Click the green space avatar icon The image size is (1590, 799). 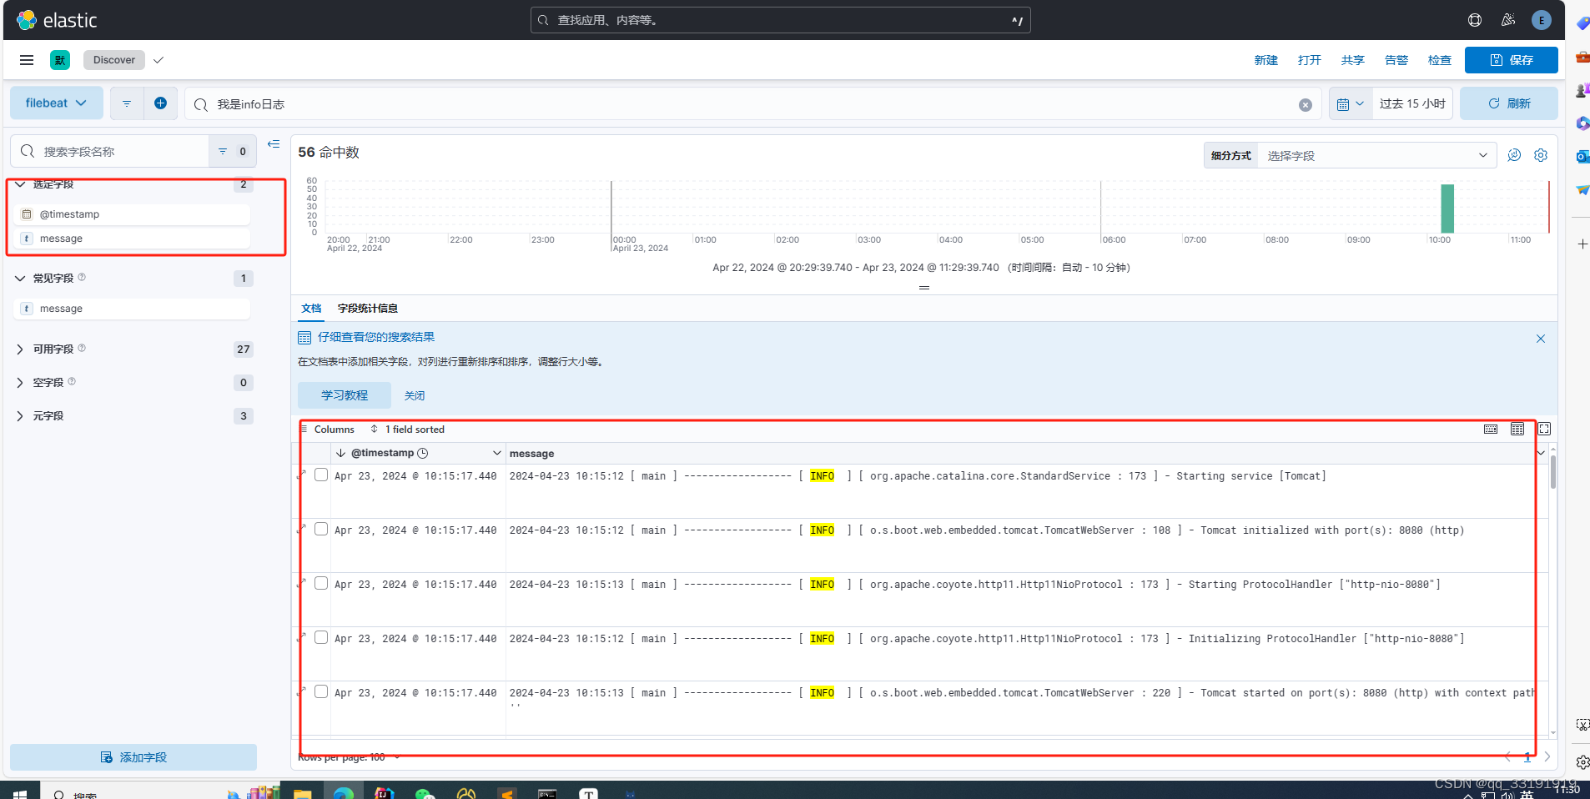(x=60, y=60)
